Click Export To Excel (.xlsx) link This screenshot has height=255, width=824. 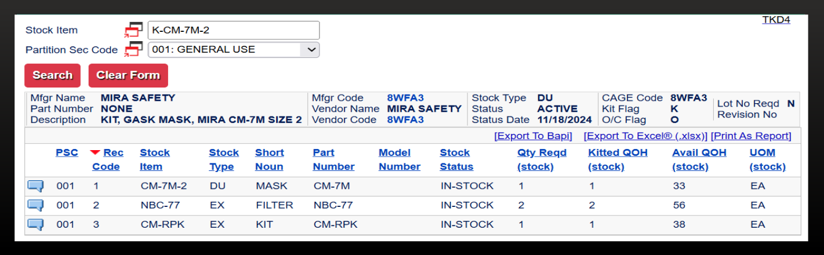click(645, 136)
